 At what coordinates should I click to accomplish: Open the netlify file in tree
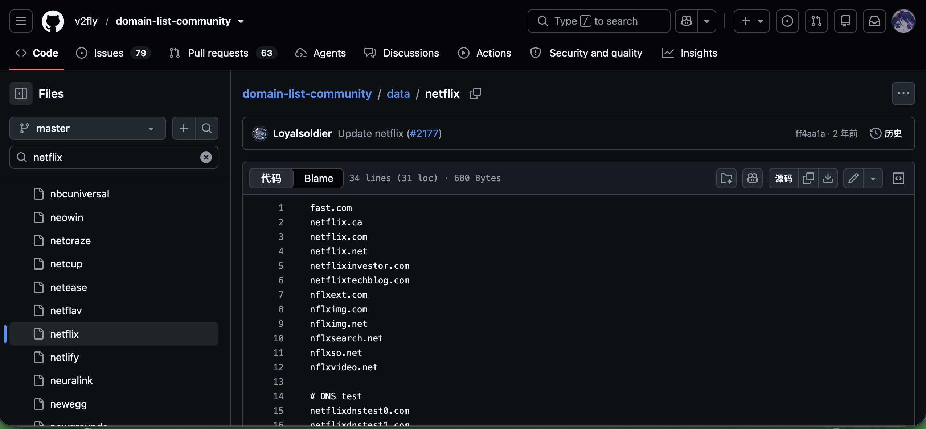point(114,357)
